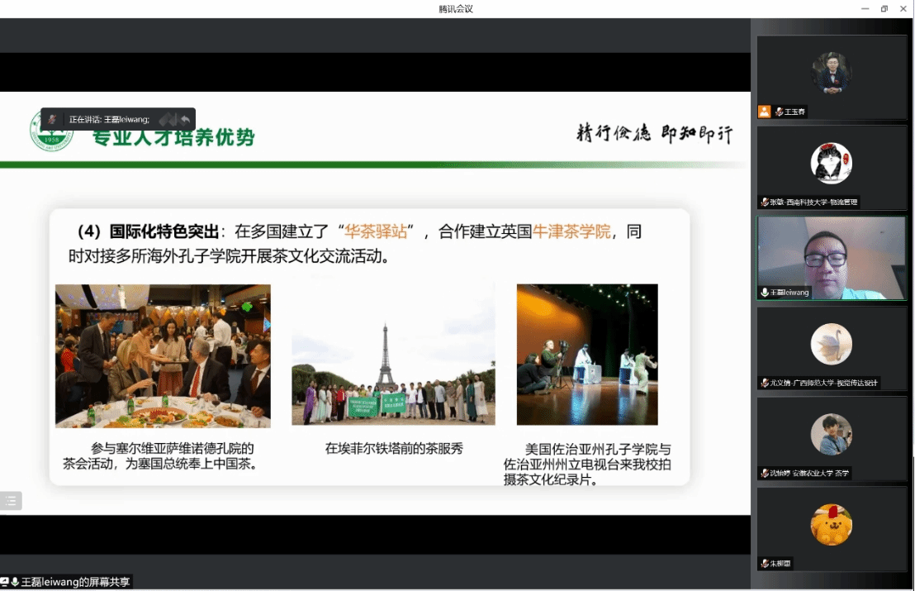Click 沈怡婷's profile avatar

pyautogui.click(x=831, y=434)
